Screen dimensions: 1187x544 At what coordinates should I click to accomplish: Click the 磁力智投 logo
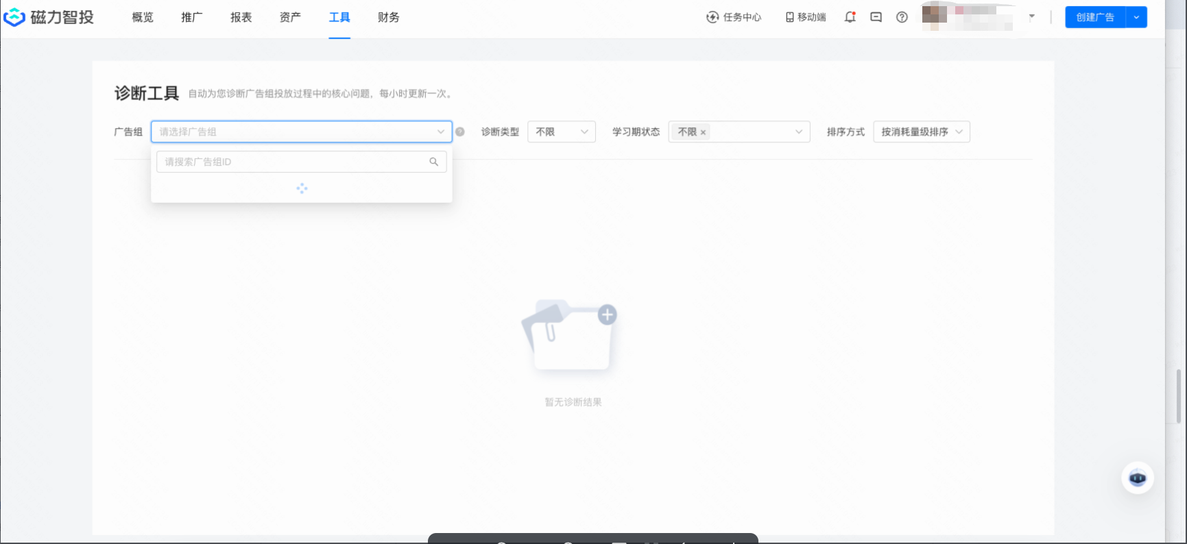coord(49,17)
